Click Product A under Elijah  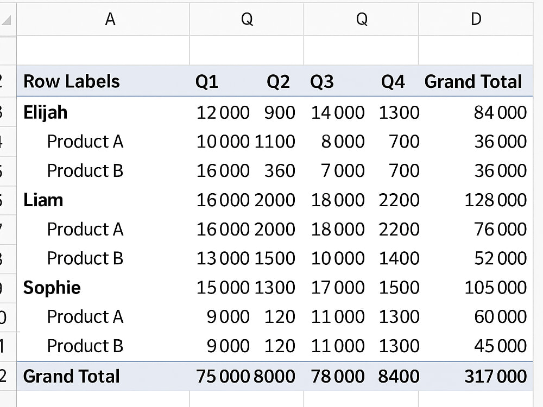[x=85, y=142]
